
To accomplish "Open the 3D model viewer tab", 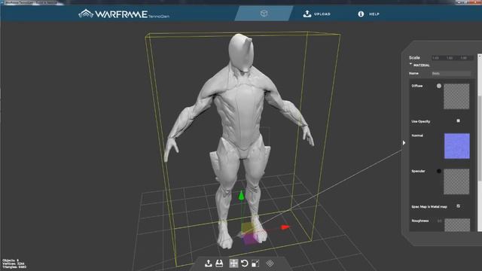I will coord(264,14).
